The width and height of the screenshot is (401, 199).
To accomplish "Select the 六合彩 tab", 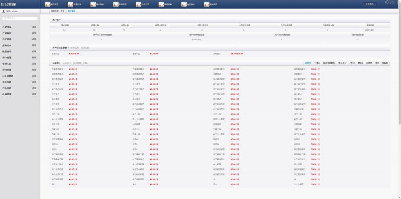I will coord(385,63).
